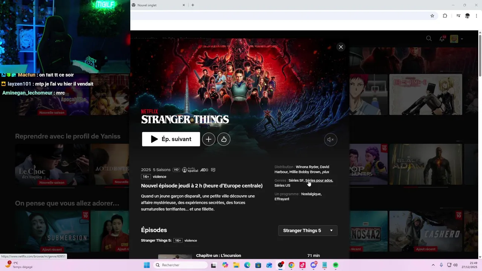
Task: Open TikTok from the taskbar
Action: 302,265
